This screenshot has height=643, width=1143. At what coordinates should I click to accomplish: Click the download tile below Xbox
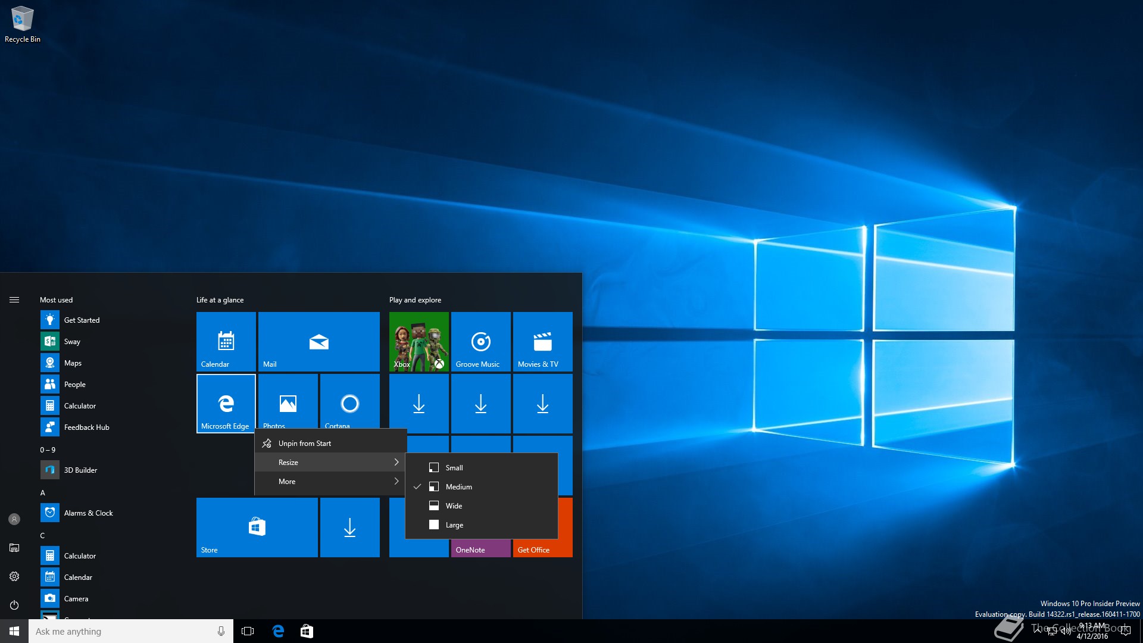pyautogui.click(x=419, y=404)
